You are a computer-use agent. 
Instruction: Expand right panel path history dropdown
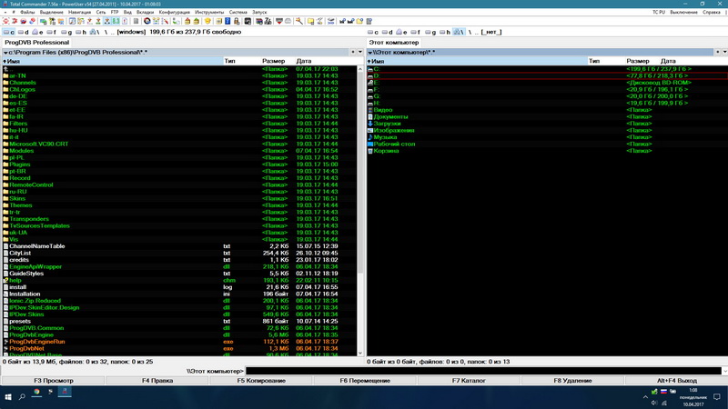370,52
